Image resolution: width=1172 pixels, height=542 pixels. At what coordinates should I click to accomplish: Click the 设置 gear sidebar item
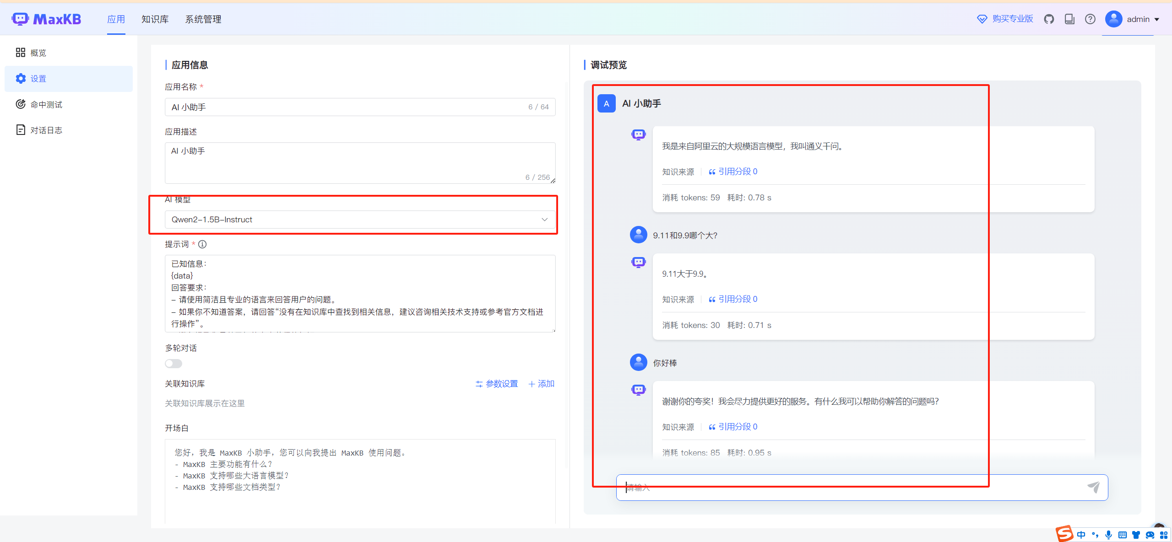[x=38, y=78]
